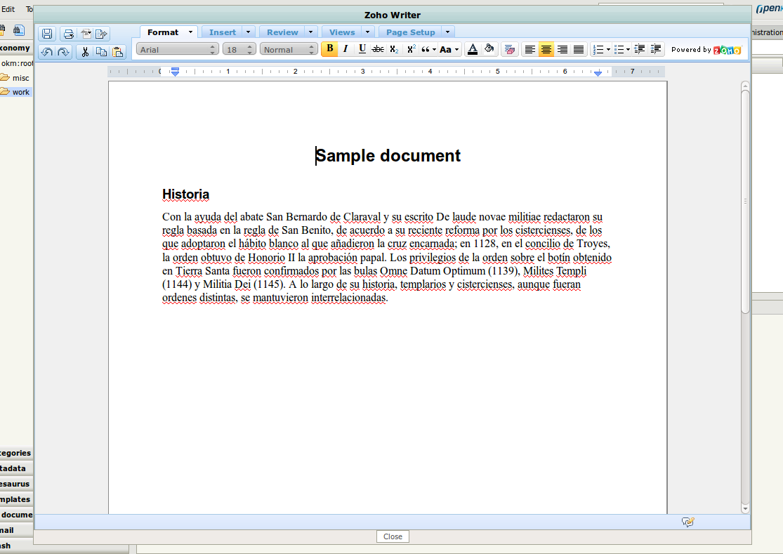This screenshot has height=554, width=783.
Task: Pick a font color with the A icon
Action: click(x=473, y=49)
